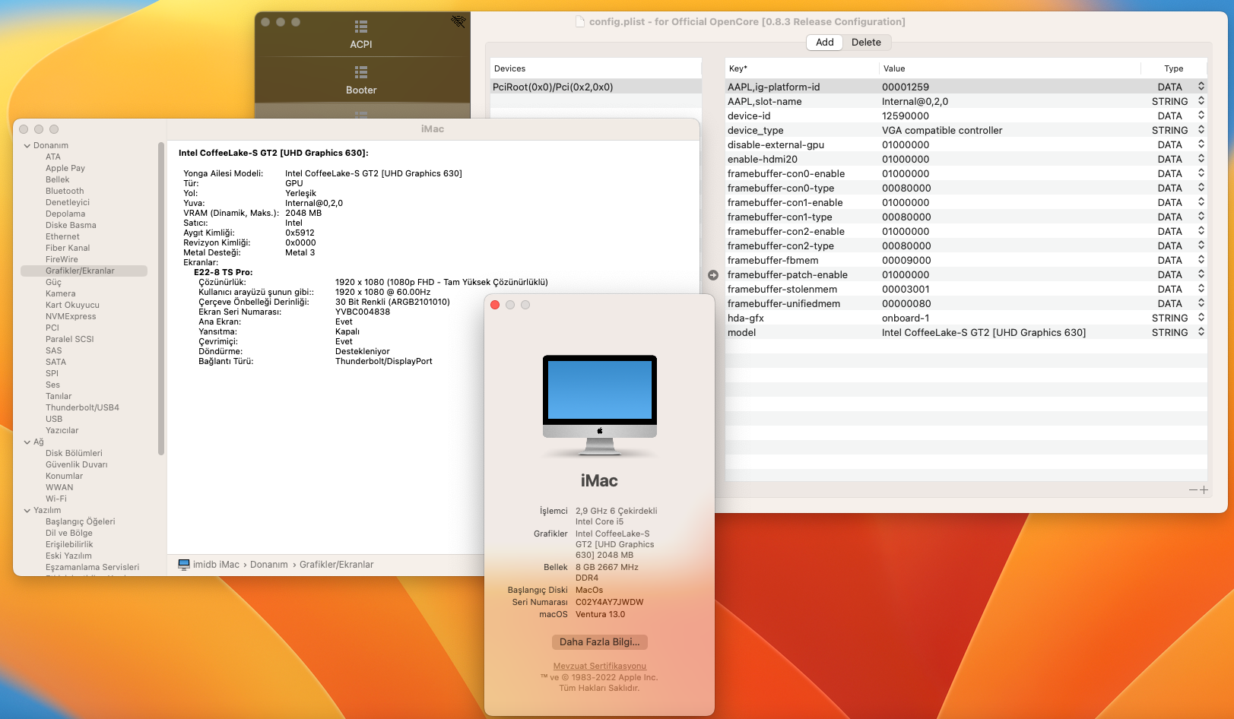Screen dimensions: 1234x719
Task: Click the iMac computer image
Action: (599, 404)
